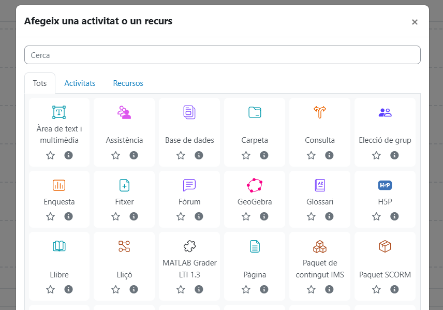443x310 pixels.
Task: Open information for Elecció de grup
Action: [x=394, y=155]
